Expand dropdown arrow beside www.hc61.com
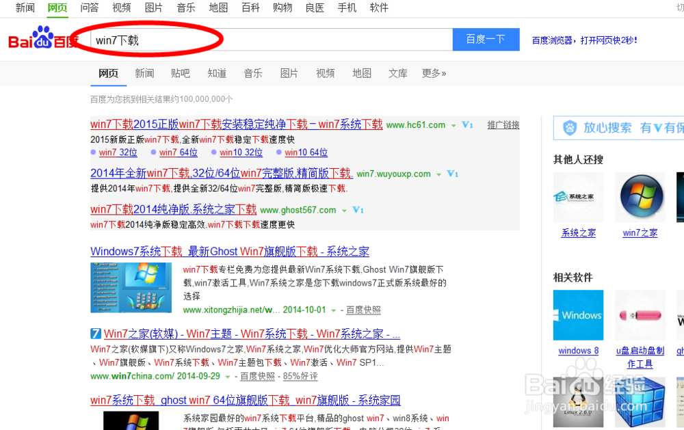The image size is (684, 430). click(453, 126)
